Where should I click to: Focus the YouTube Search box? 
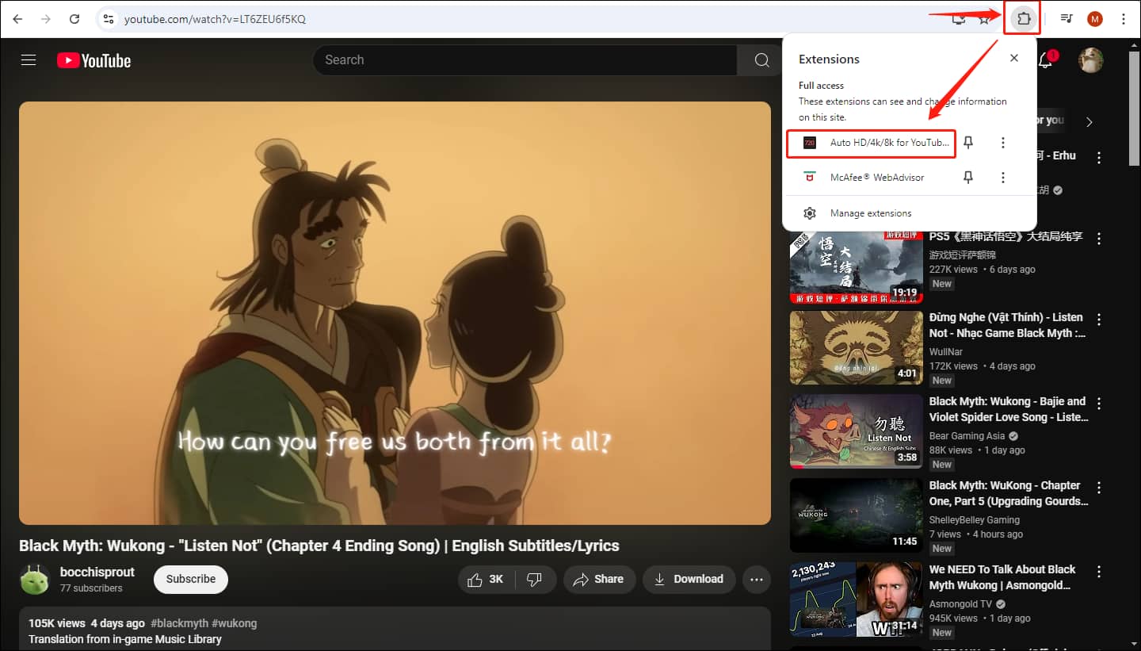[525, 60]
